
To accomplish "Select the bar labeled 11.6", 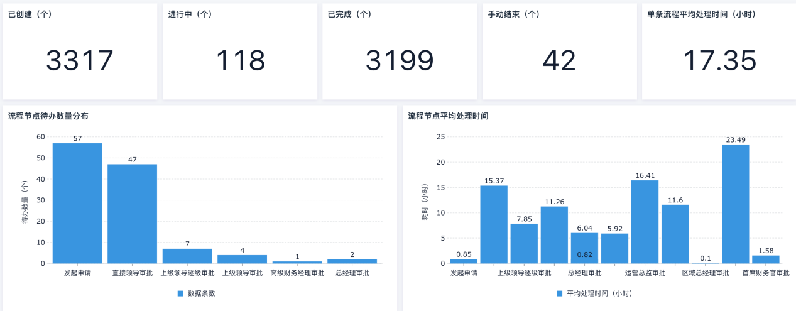I will click(x=675, y=234).
